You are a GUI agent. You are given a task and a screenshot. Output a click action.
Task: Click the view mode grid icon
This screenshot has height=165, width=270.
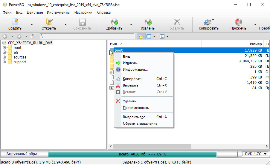149,36
